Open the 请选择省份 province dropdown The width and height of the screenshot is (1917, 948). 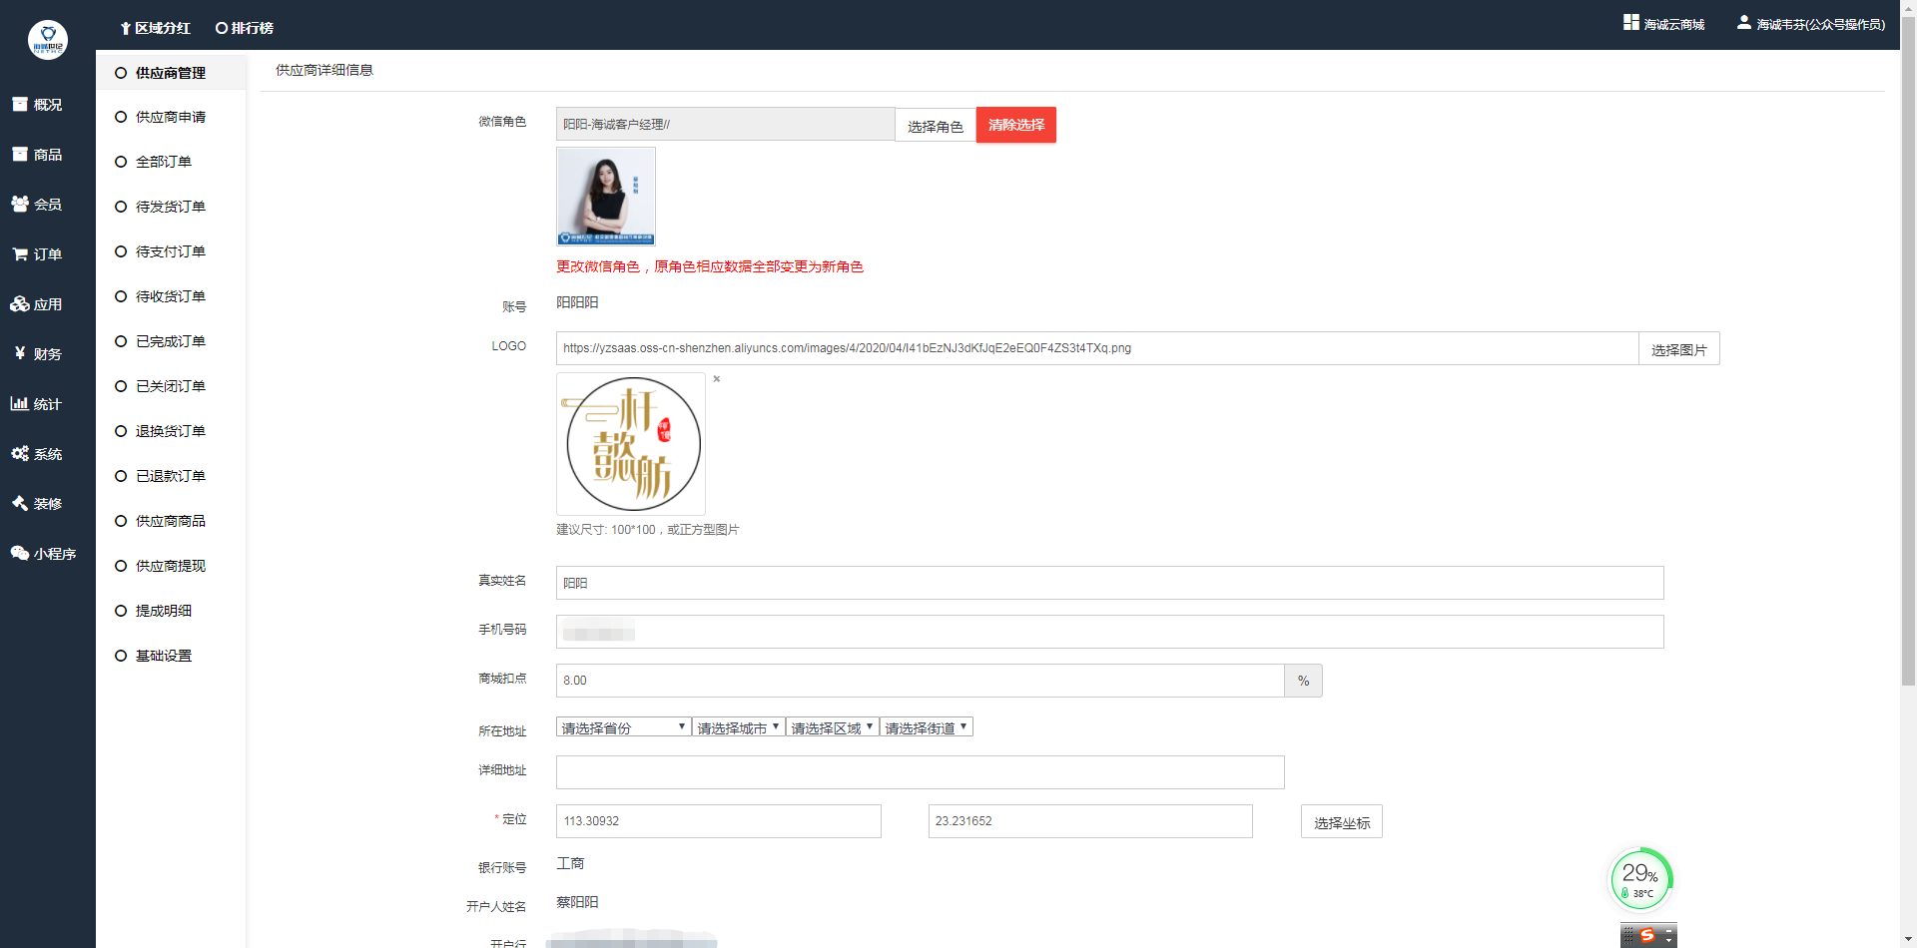624,727
